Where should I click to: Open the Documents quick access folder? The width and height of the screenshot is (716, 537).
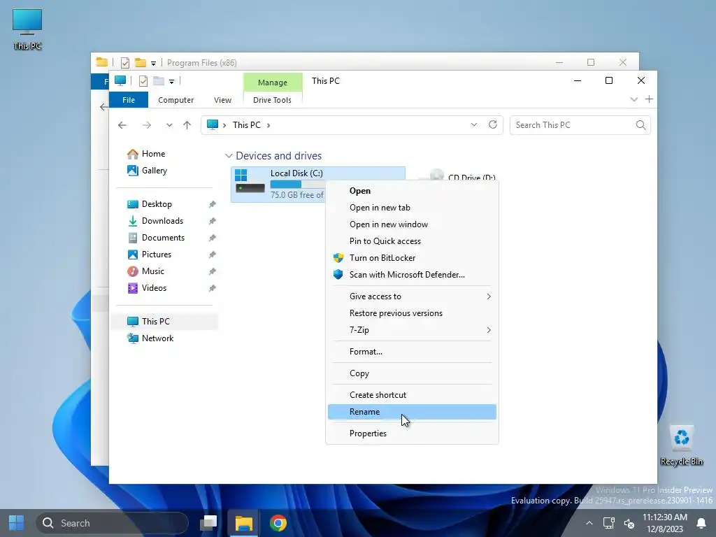click(163, 238)
